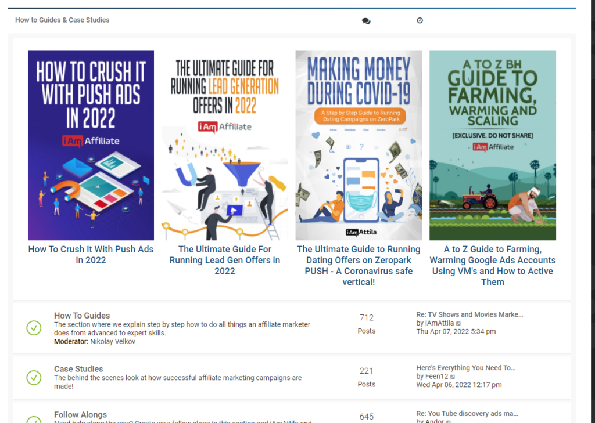This screenshot has height=423, width=595.
Task: Open the How To Guides forum
Action: [x=82, y=316]
